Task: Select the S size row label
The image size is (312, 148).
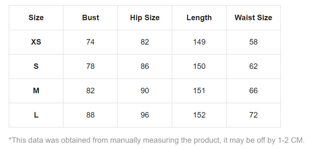Action: (36, 66)
